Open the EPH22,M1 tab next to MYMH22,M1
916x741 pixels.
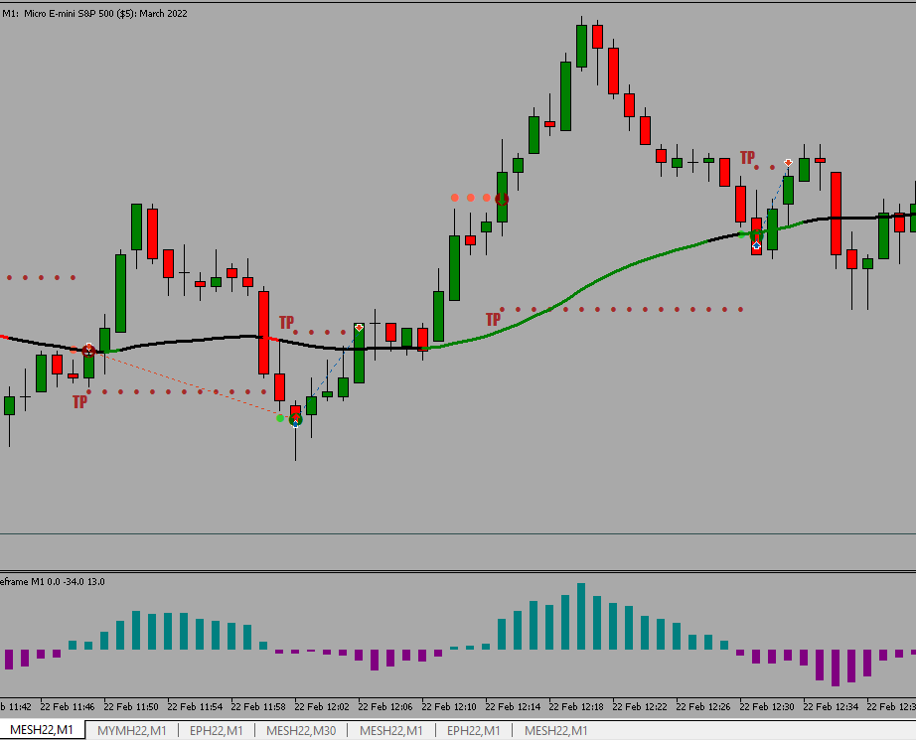click(217, 730)
